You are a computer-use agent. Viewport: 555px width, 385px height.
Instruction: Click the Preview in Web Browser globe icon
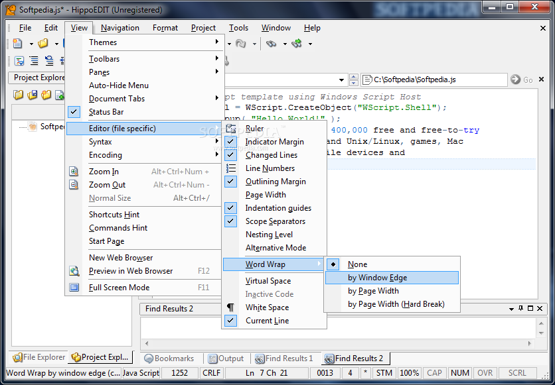pyautogui.click(x=74, y=271)
